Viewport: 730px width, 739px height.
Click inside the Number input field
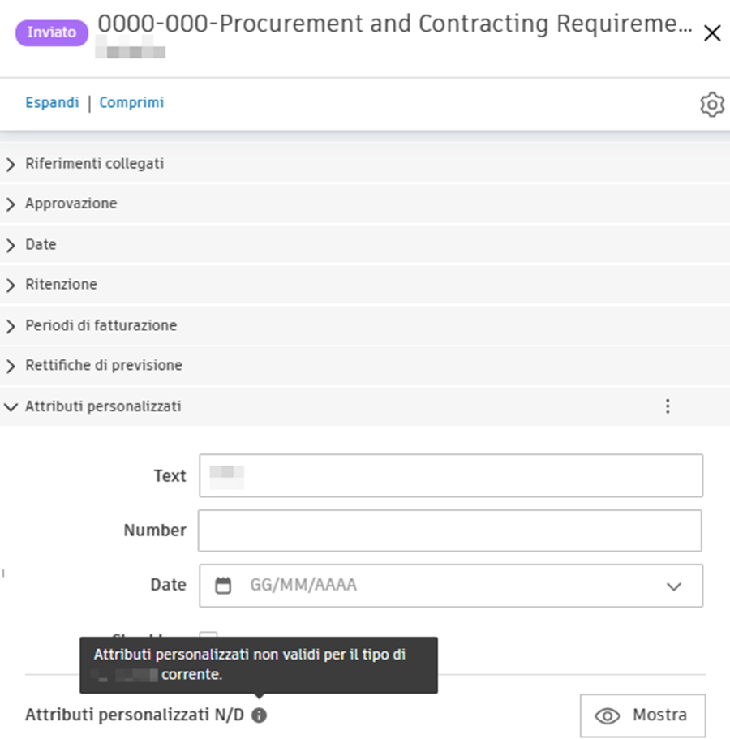pos(450,531)
